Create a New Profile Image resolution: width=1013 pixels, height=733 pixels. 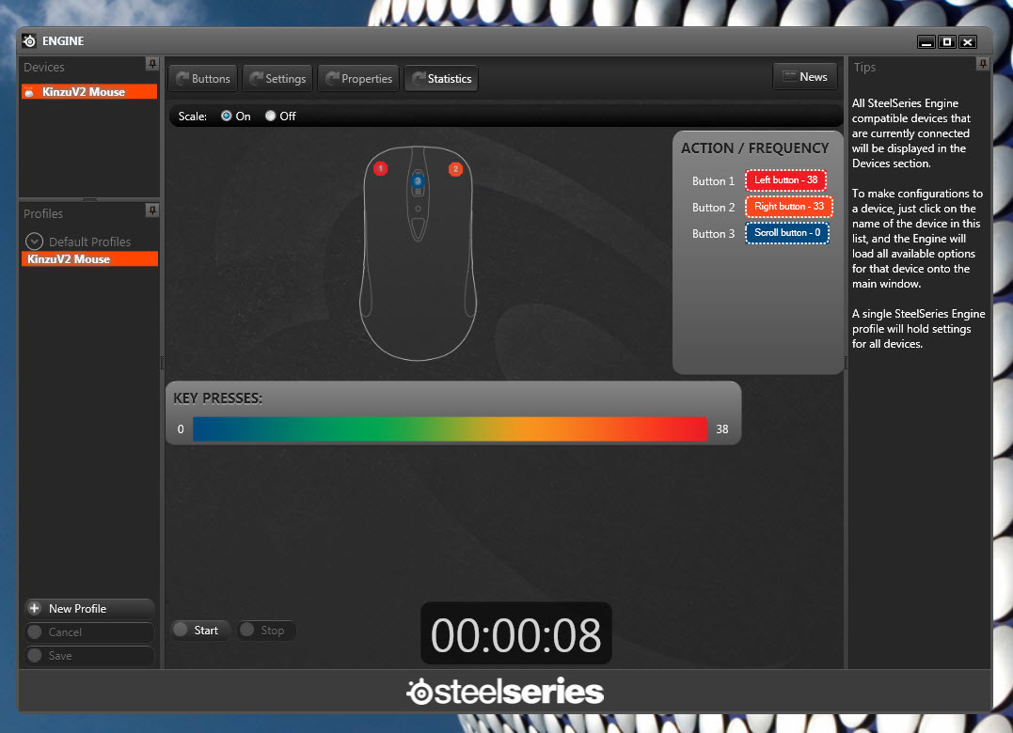point(89,608)
